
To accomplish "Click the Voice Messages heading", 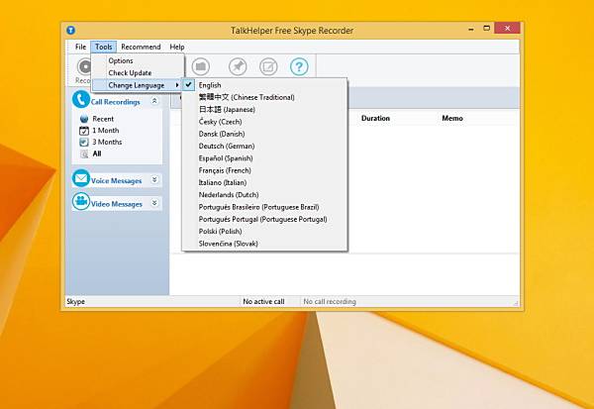I will [x=116, y=181].
